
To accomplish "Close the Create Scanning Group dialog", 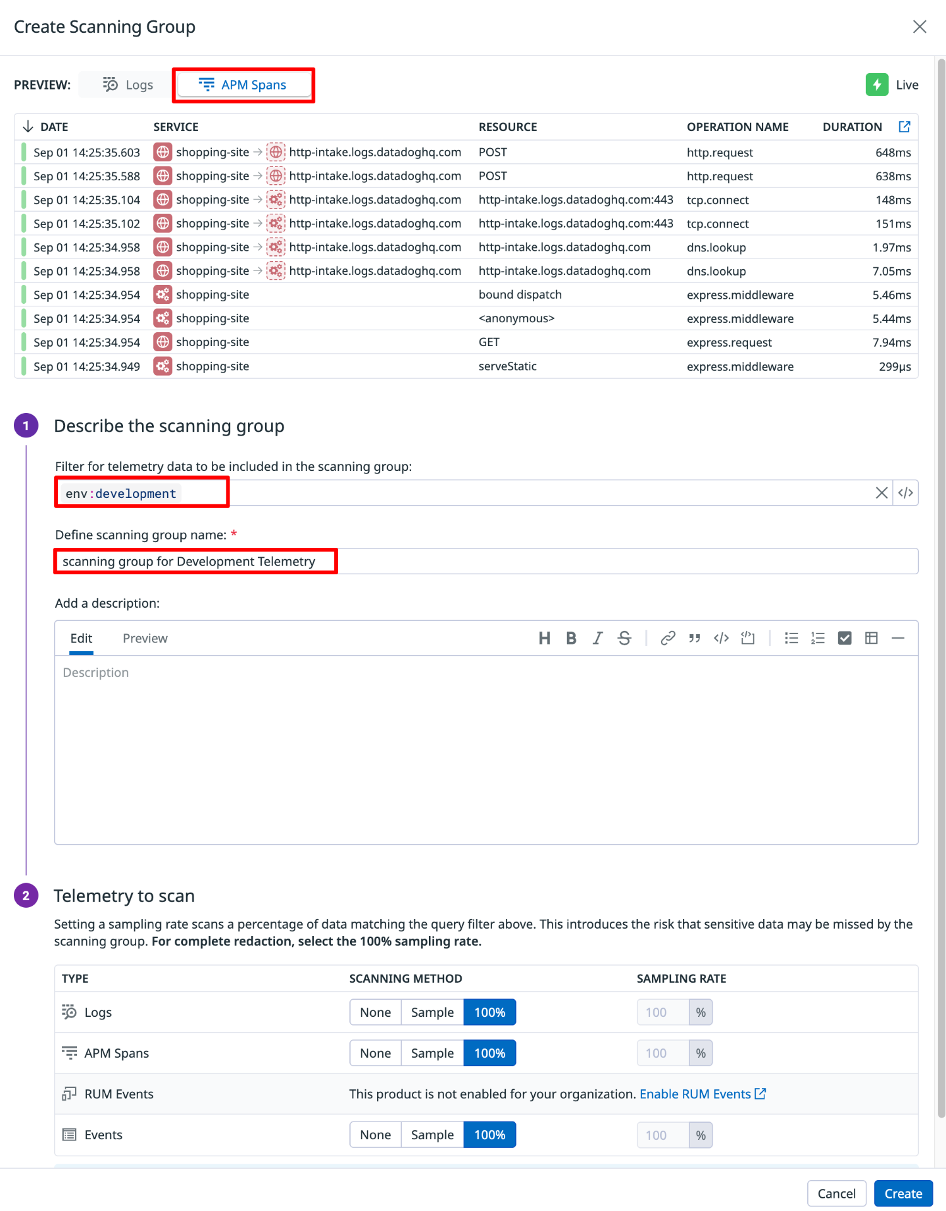I will click(x=920, y=26).
